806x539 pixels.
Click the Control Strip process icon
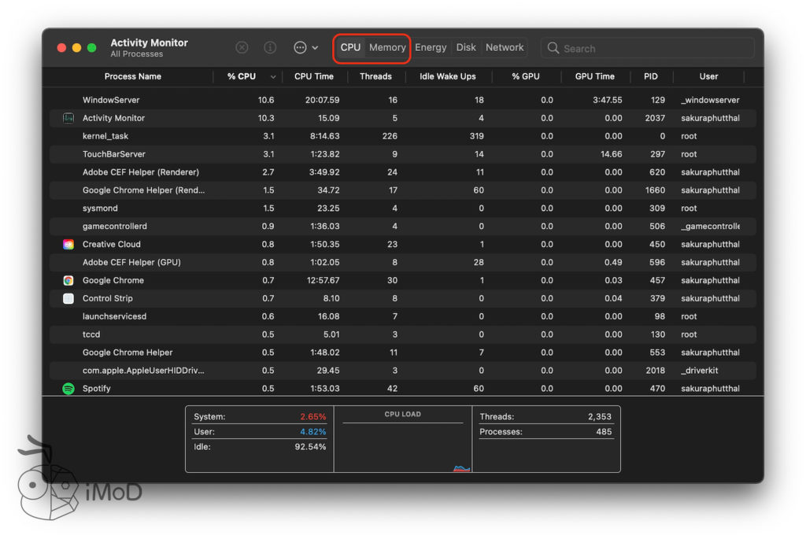click(x=68, y=299)
